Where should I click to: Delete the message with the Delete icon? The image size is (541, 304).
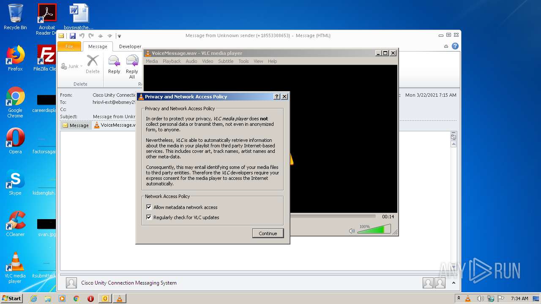click(x=93, y=65)
